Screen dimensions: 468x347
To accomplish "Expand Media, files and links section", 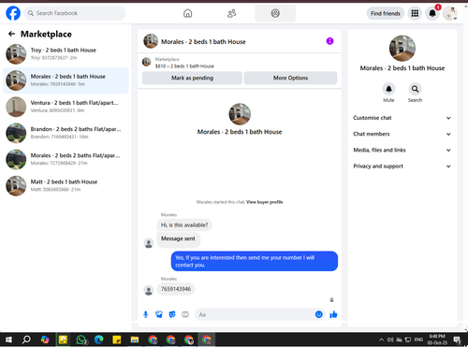I will (x=402, y=151).
